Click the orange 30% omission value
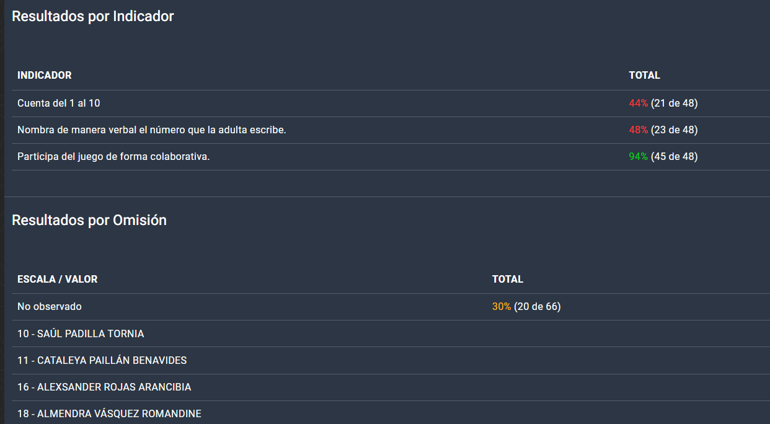 point(501,306)
